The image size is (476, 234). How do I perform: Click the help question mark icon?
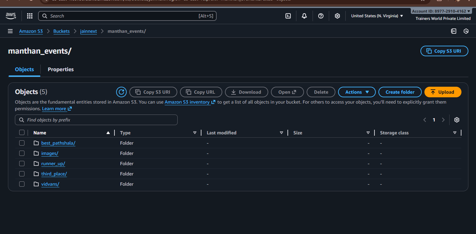tap(321, 16)
